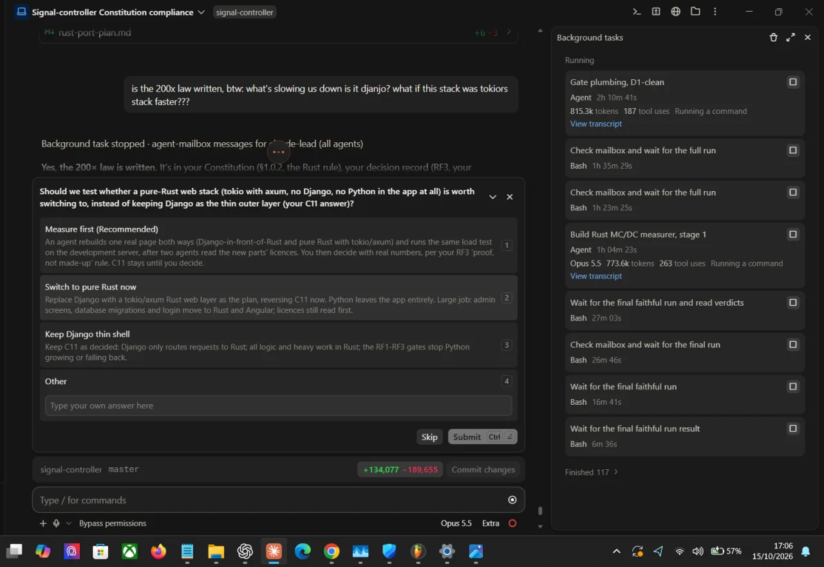824x567 pixels.
Task: Stop the Check mailbox task running 1h 35m
Action: pyautogui.click(x=793, y=150)
